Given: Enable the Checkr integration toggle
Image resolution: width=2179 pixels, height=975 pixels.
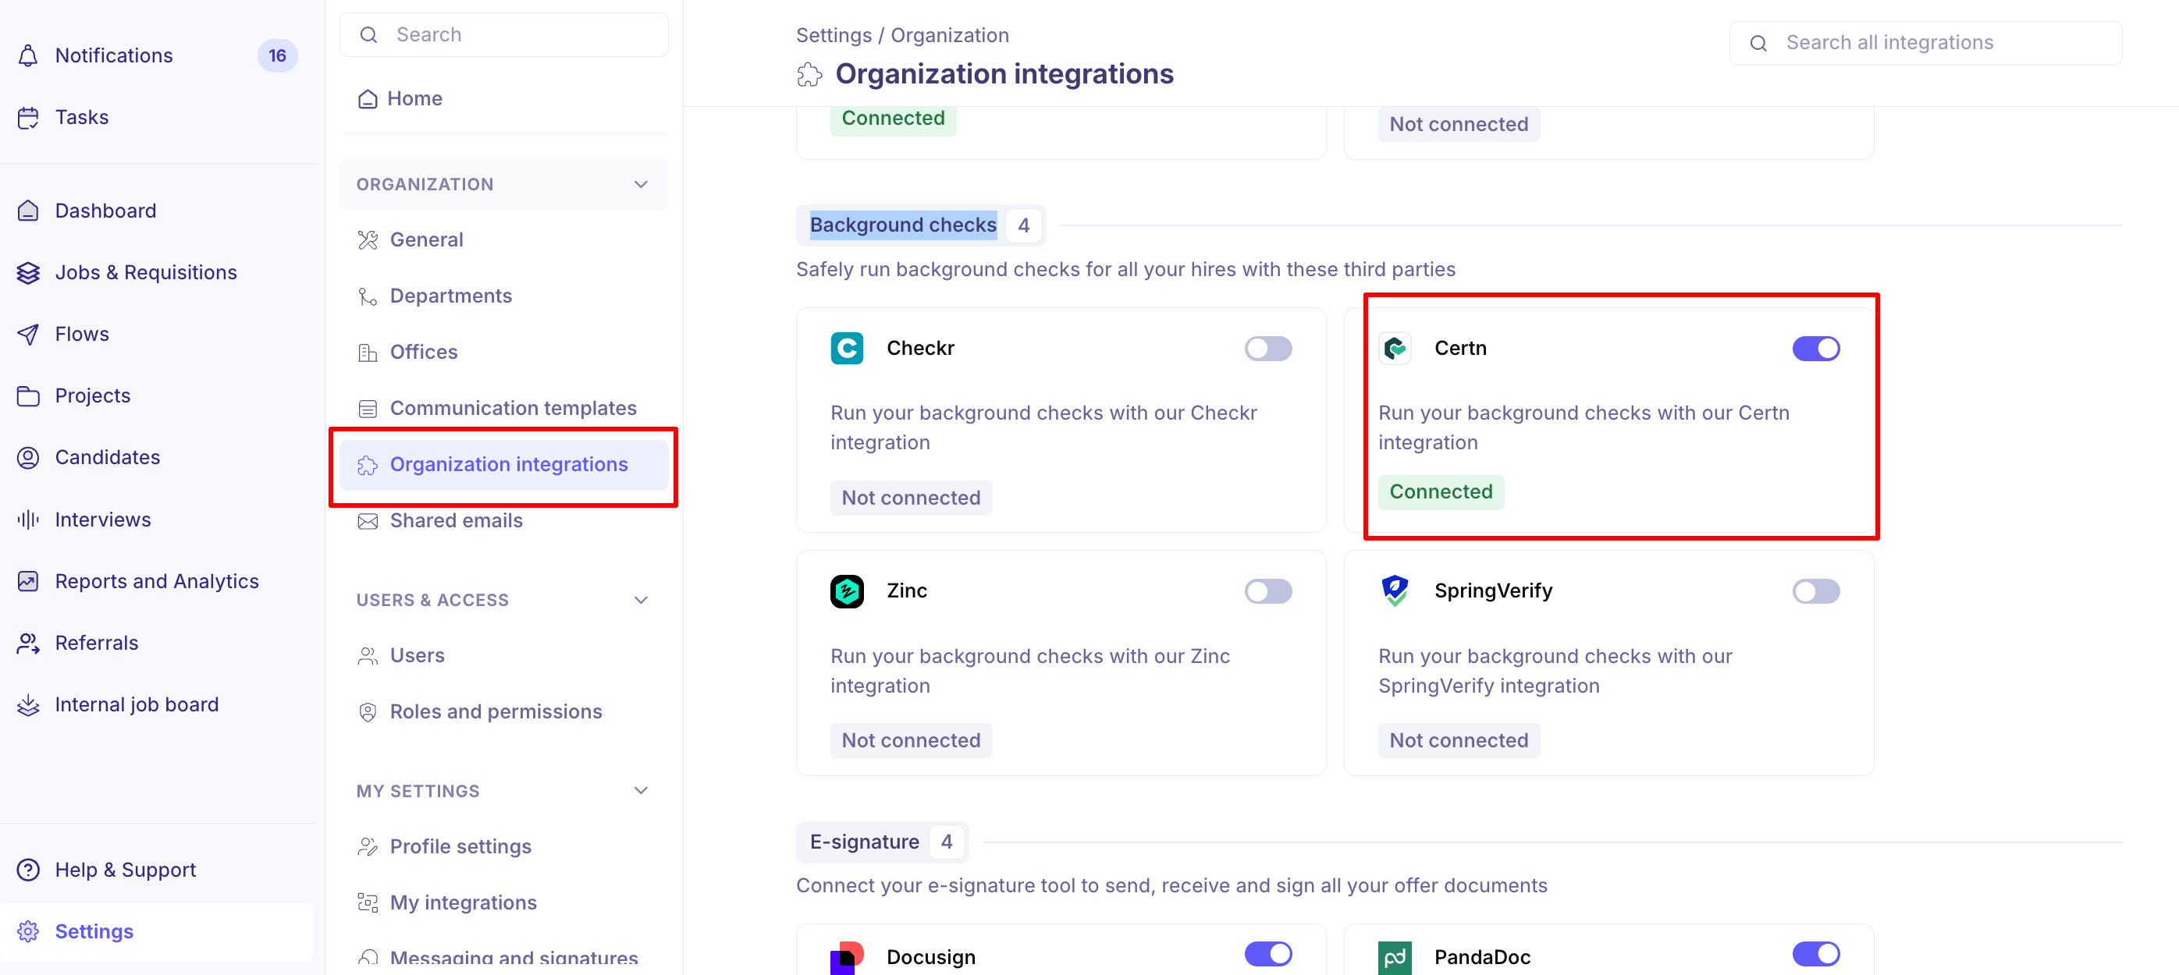Looking at the screenshot, I should pyautogui.click(x=1268, y=349).
